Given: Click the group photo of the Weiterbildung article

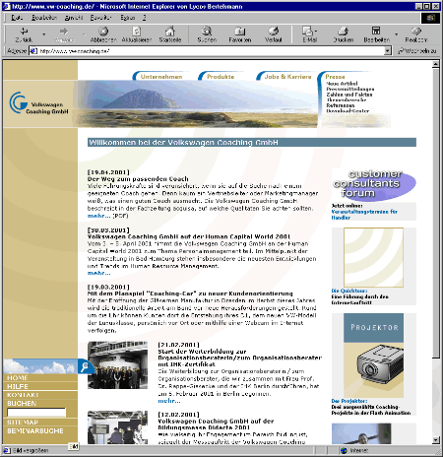Looking at the screenshot, I should (x=117, y=365).
